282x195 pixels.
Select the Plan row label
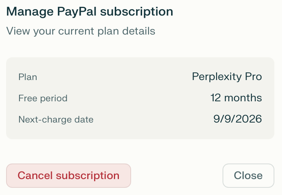click(x=28, y=77)
